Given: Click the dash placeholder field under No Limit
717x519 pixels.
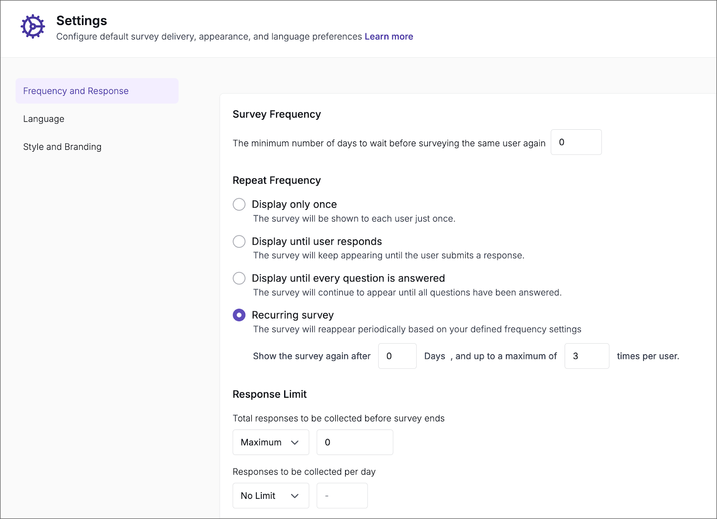Looking at the screenshot, I should (342, 495).
